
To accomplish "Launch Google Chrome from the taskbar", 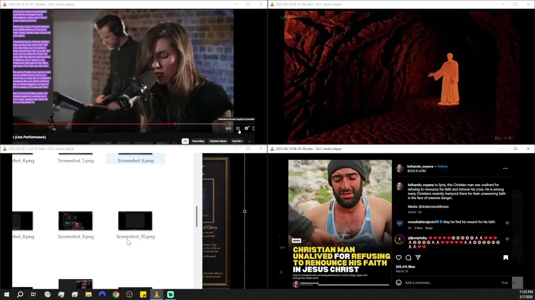I will [116, 295].
